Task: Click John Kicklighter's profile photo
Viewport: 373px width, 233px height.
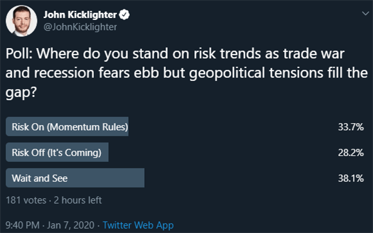Action: pos(21,21)
